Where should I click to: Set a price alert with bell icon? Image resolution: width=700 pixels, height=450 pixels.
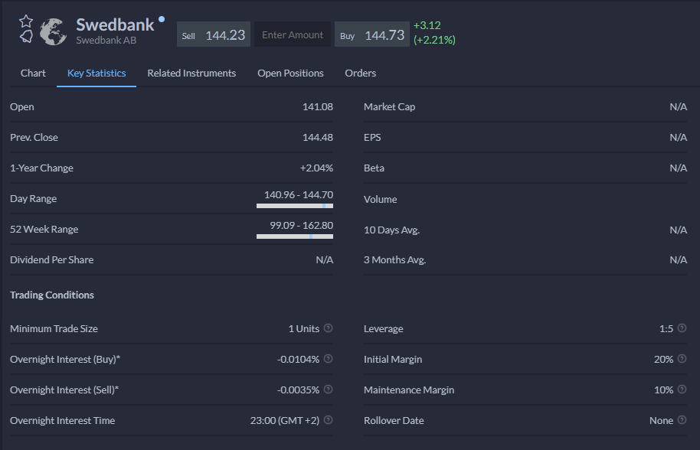click(26, 36)
